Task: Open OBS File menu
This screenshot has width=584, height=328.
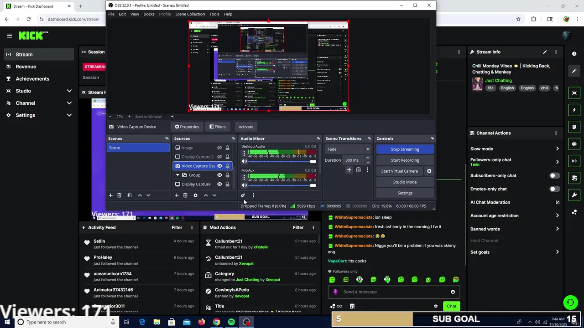Action: (111, 14)
